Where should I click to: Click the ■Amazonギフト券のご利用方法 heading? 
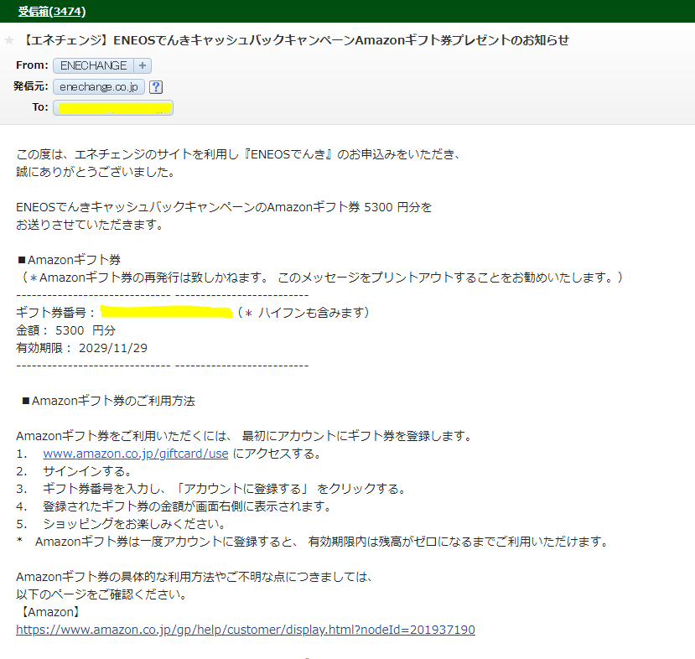tap(109, 401)
